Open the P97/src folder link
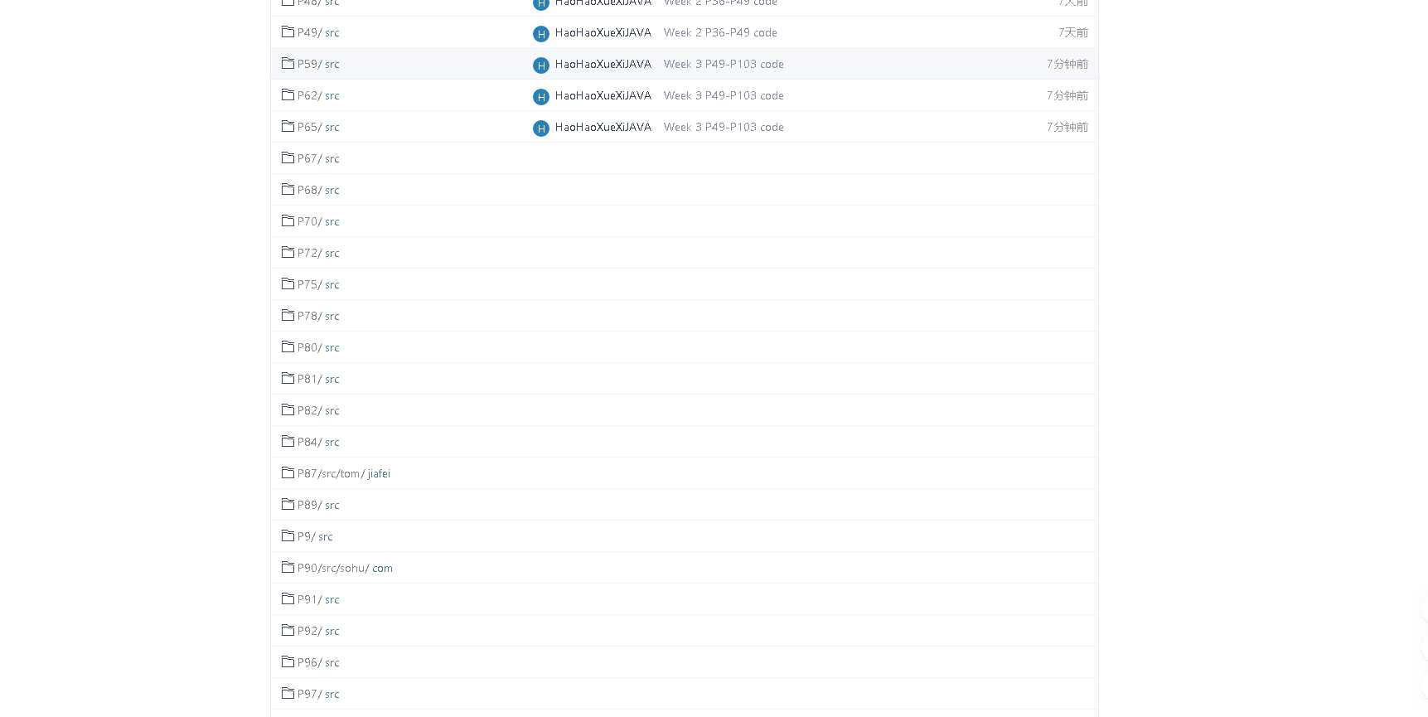Viewport: 1428px width, 717px height. click(318, 694)
